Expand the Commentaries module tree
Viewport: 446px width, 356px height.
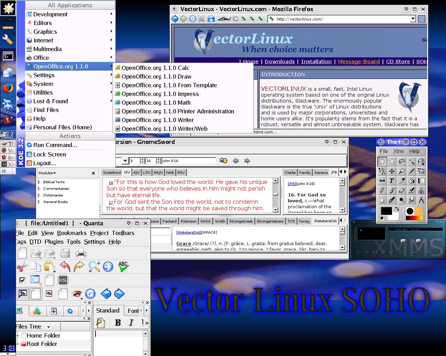[x=39, y=188]
